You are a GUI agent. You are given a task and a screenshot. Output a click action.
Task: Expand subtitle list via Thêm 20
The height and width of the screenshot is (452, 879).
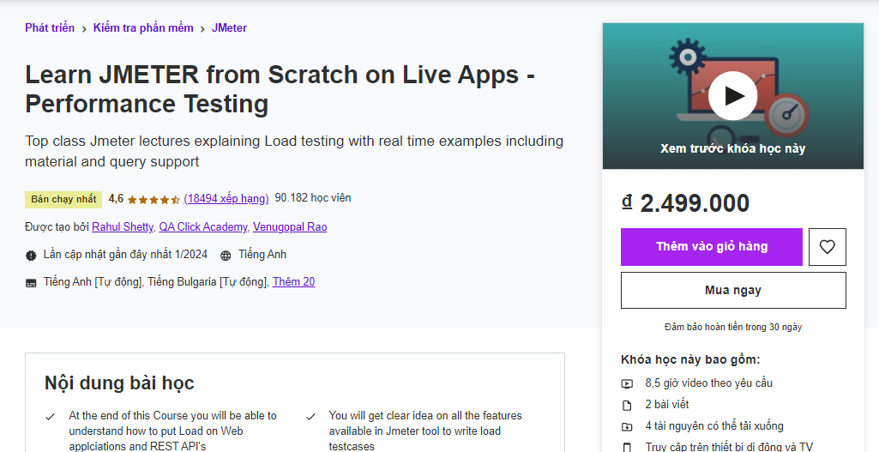[x=293, y=282]
